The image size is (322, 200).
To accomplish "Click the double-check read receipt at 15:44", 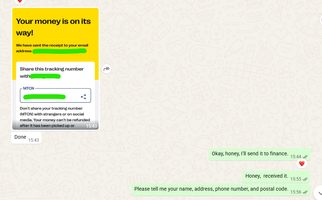I will click(305, 157).
